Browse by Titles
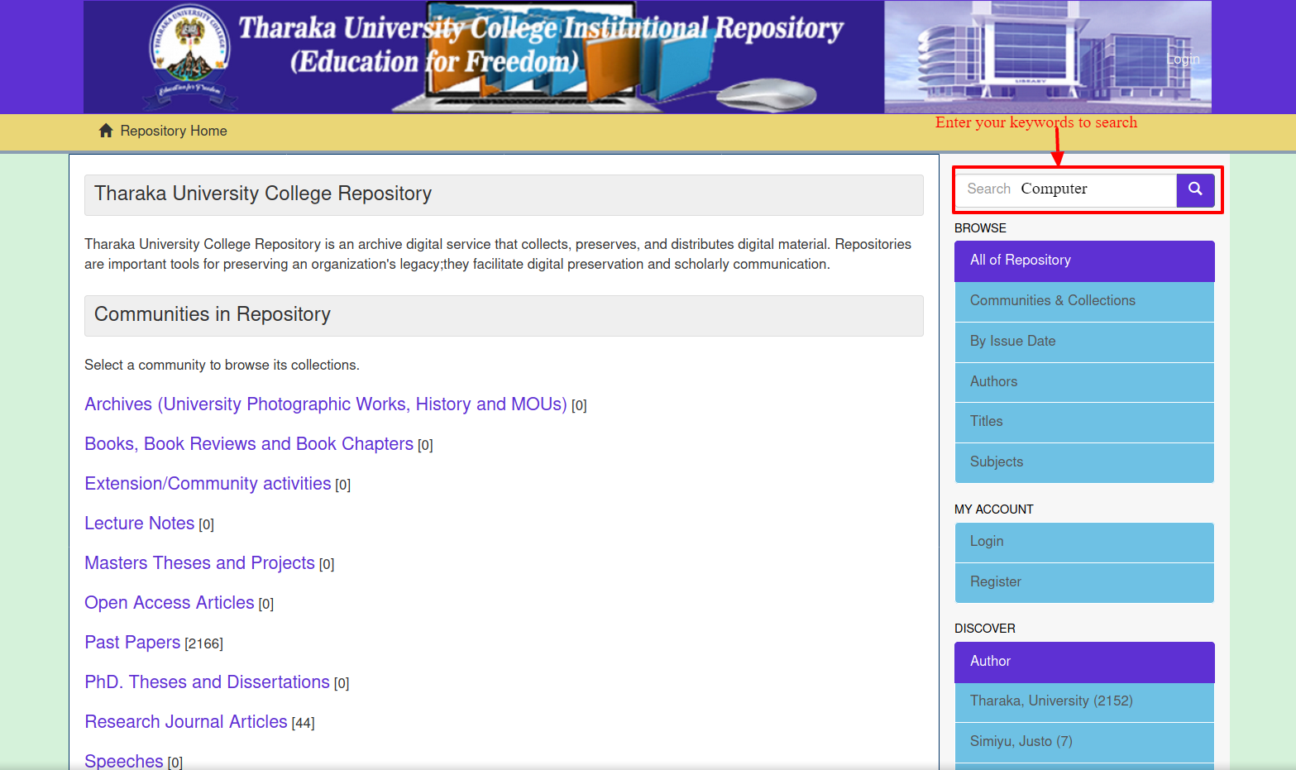The height and width of the screenshot is (770, 1296). (1084, 422)
